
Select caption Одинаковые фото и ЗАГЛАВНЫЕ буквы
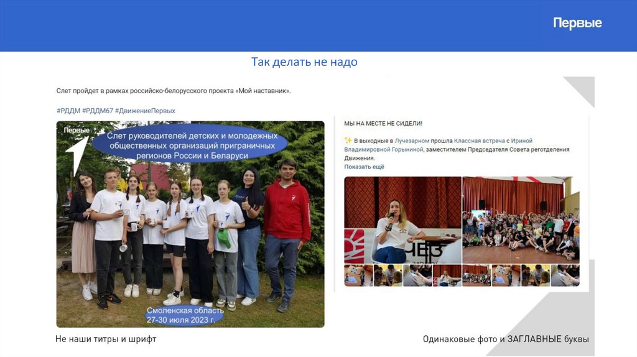[506, 339]
